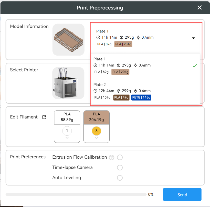Click the refresh icon beside Edit Filament
210x207 pixels.
(44, 117)
